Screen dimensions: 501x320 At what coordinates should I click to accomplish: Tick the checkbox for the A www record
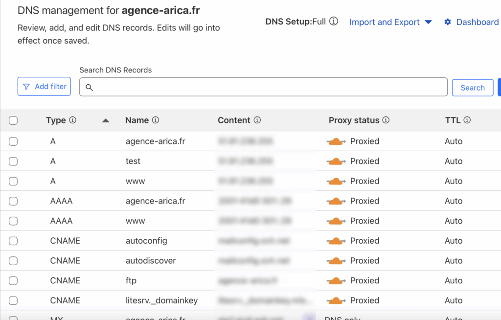pyautogui.click(x=13, y=181)
